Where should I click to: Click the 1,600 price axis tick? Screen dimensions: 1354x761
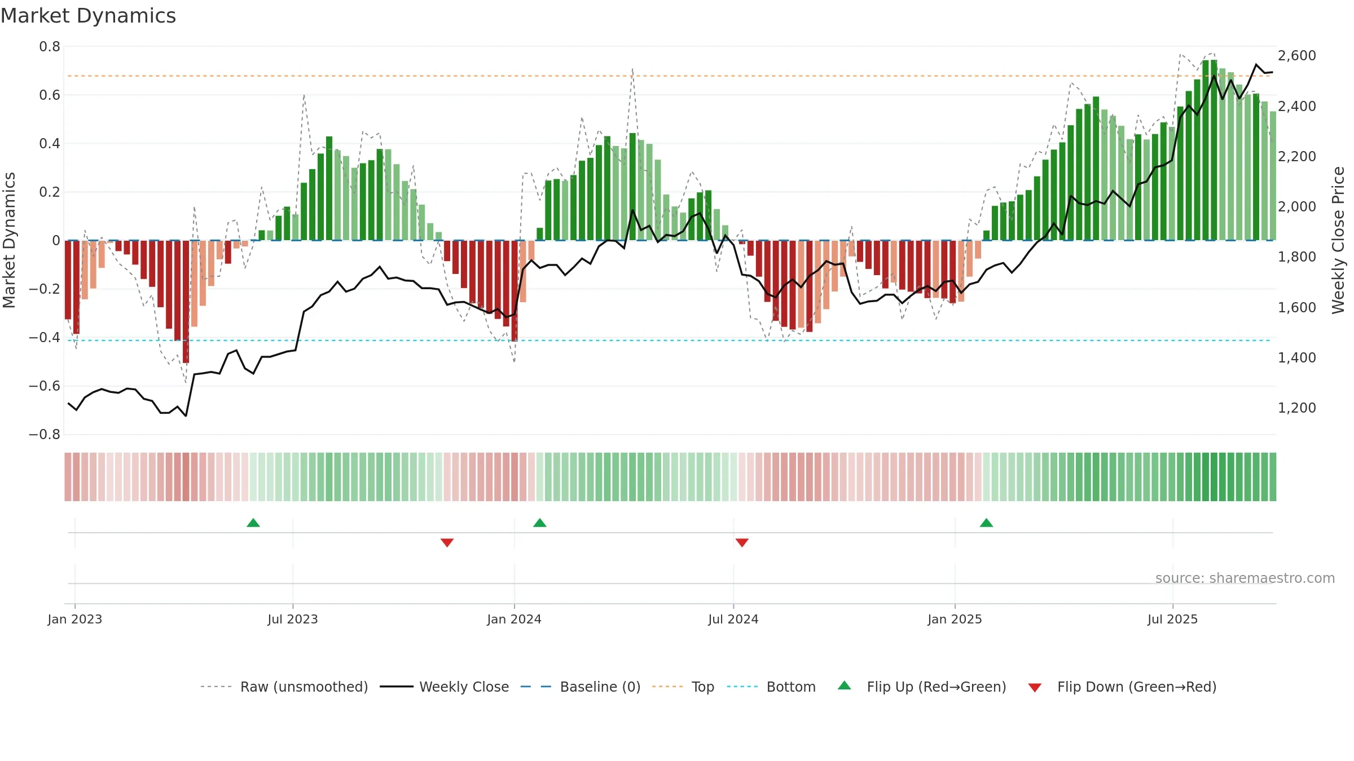(x=1297, y=307)
